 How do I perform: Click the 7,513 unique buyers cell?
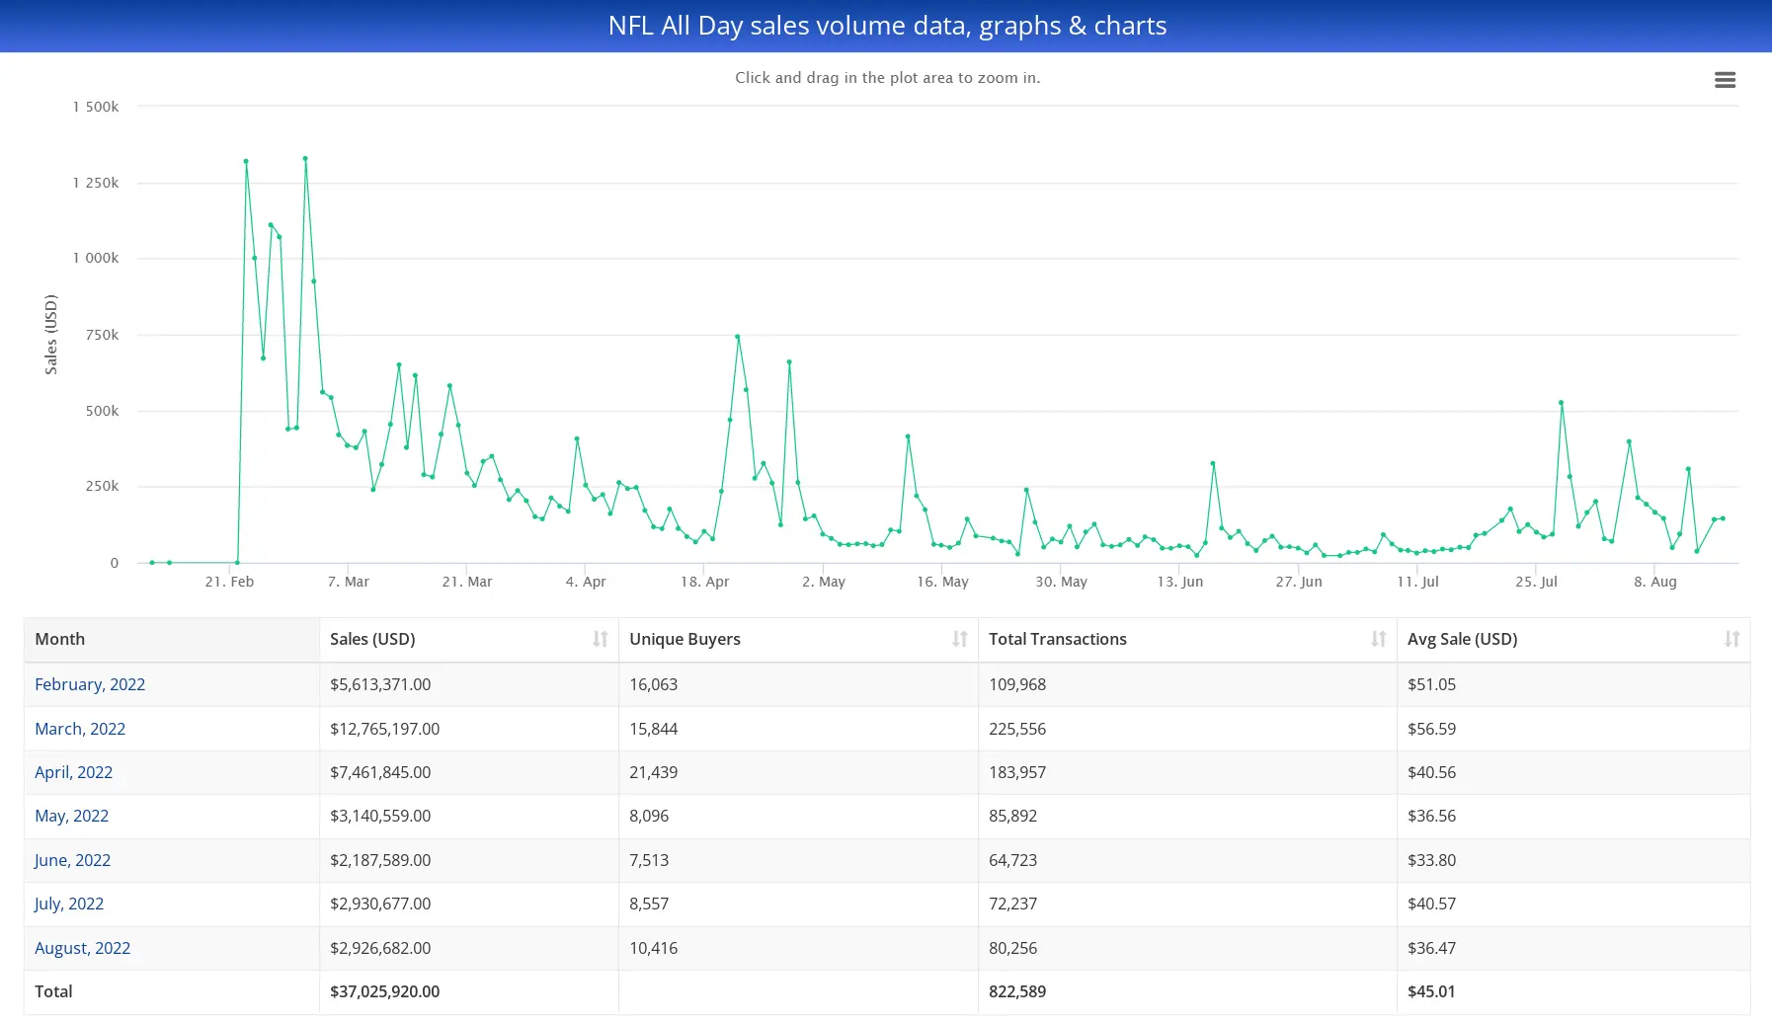click(x=798, y=860)
